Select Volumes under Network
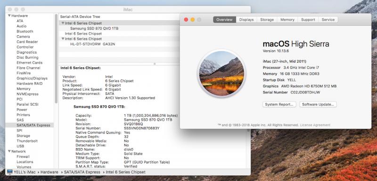Image resolution: width=377 pixels, height=181 pixels. pos(24,167)
